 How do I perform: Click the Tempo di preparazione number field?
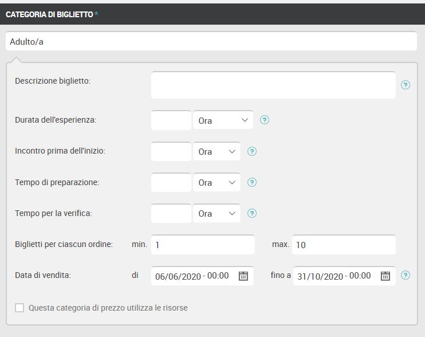(x=171, y=182)
